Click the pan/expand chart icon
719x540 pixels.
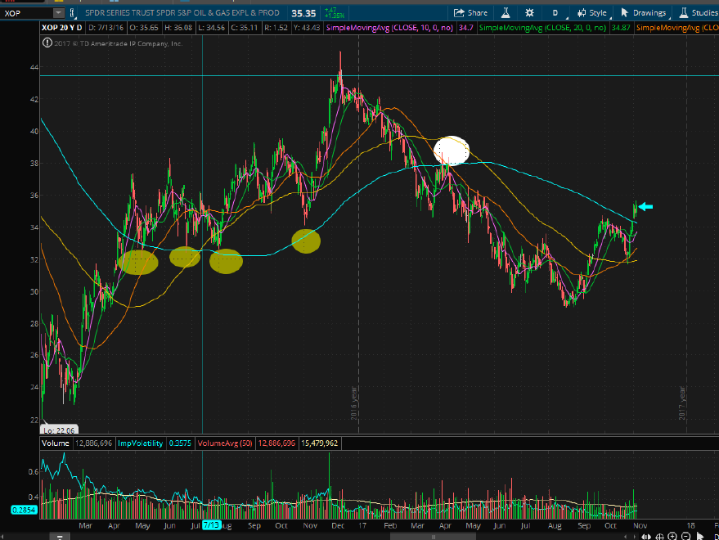(646, 537)
